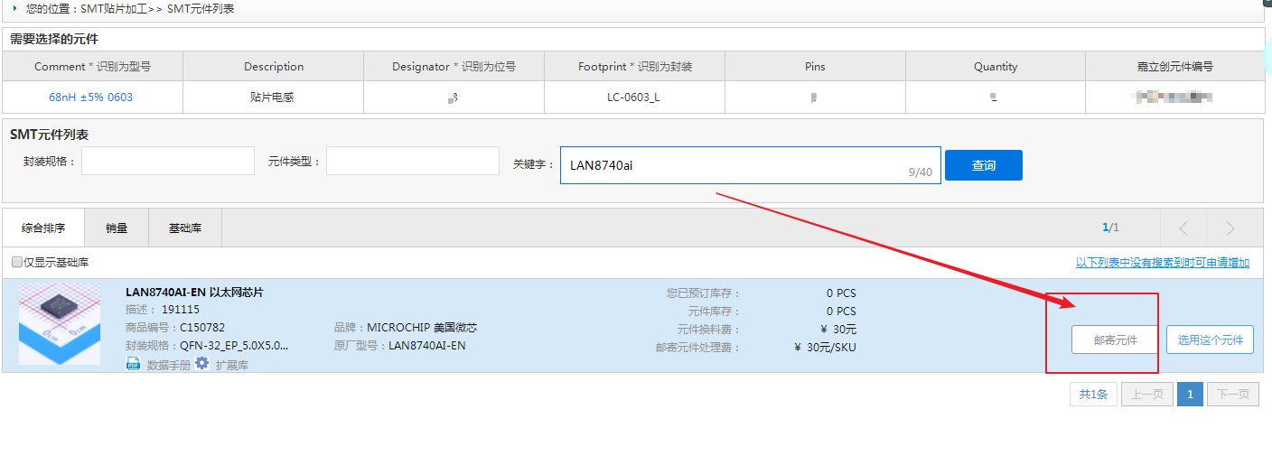Open the PDF datasheet icon (数据手册)
The image size is (1272, 456).
point(133,364)
